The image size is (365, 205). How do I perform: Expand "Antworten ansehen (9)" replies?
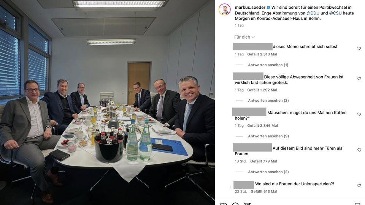point(268,136)
